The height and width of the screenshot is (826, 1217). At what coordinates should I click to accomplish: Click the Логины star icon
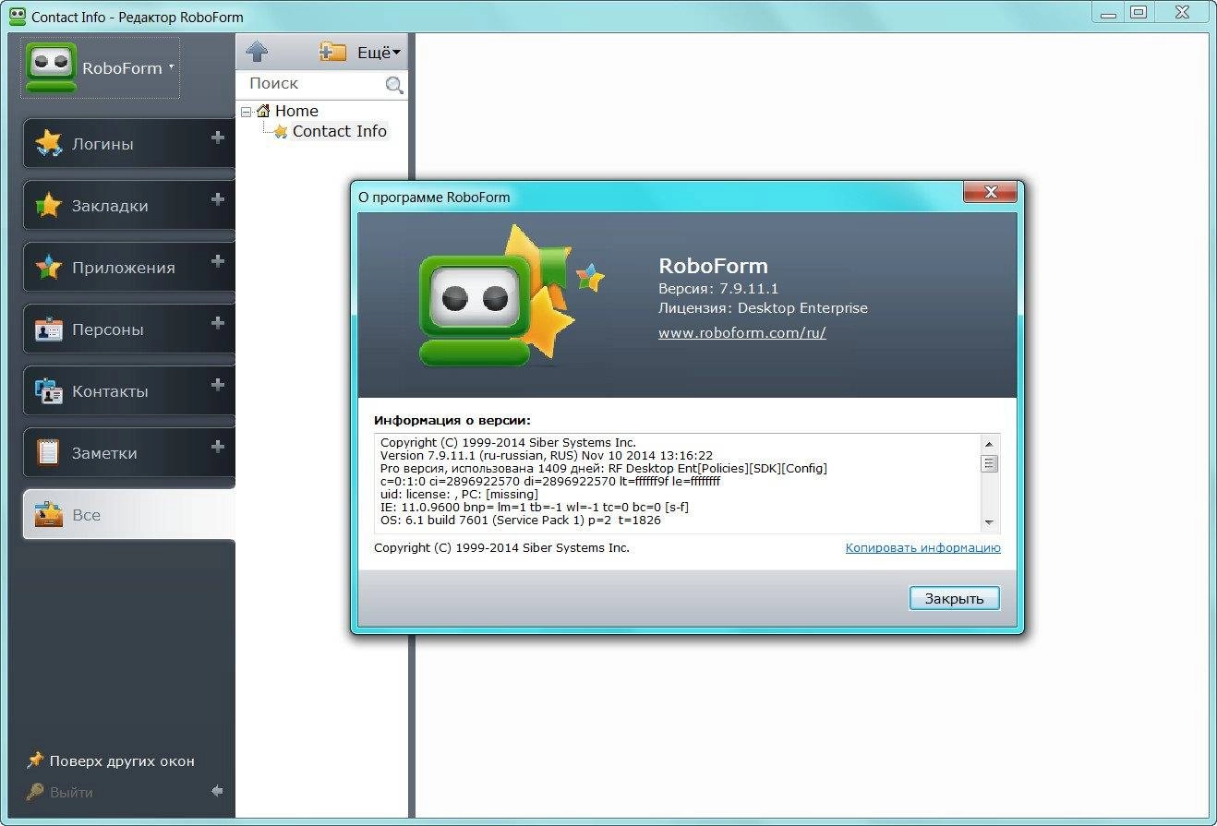coord(48,144)
